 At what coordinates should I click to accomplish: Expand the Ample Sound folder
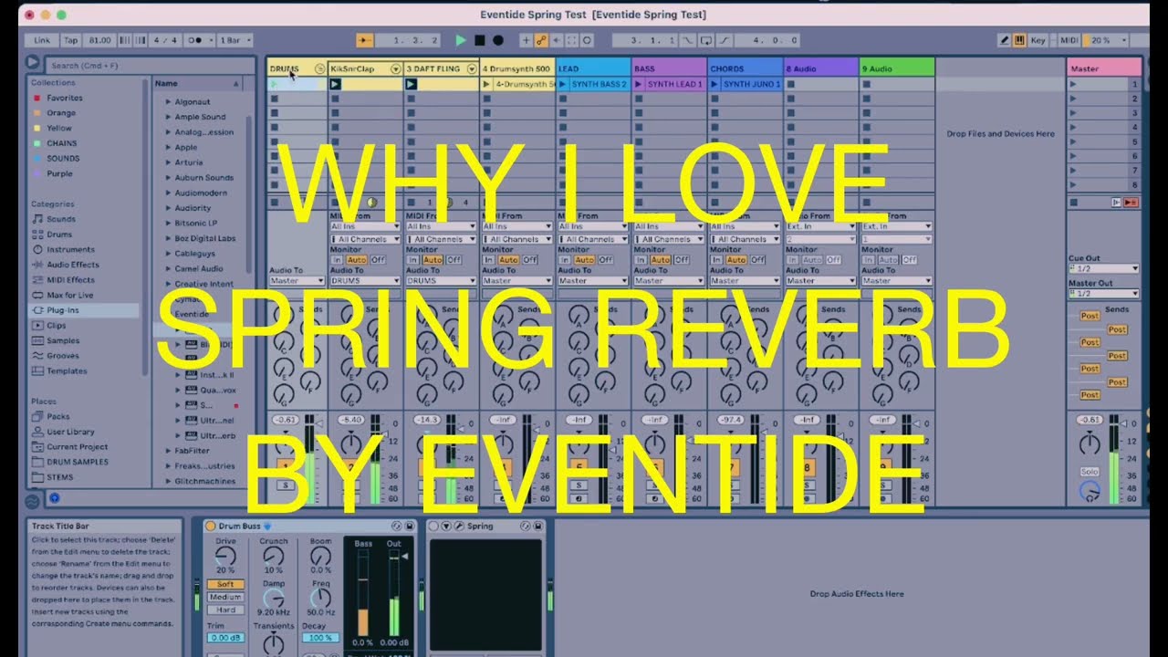pyautogui.click(x=169, y=117)
